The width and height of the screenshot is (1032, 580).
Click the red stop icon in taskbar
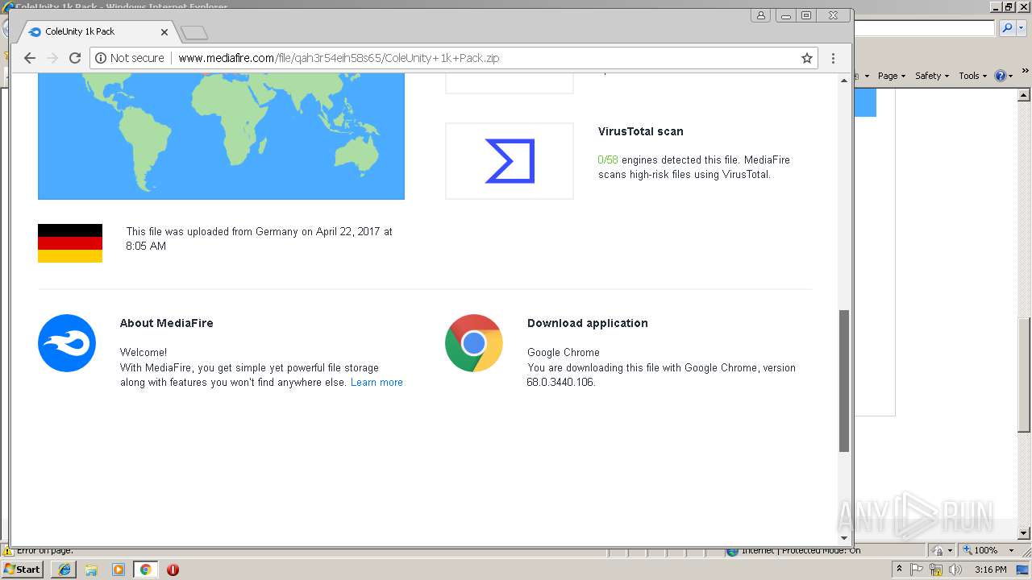173,570
